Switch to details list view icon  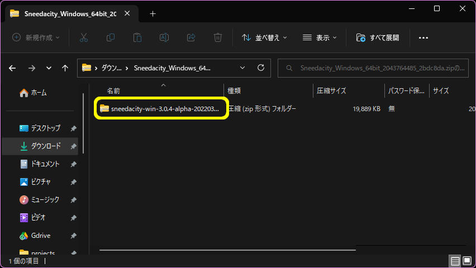click(455, 261)
